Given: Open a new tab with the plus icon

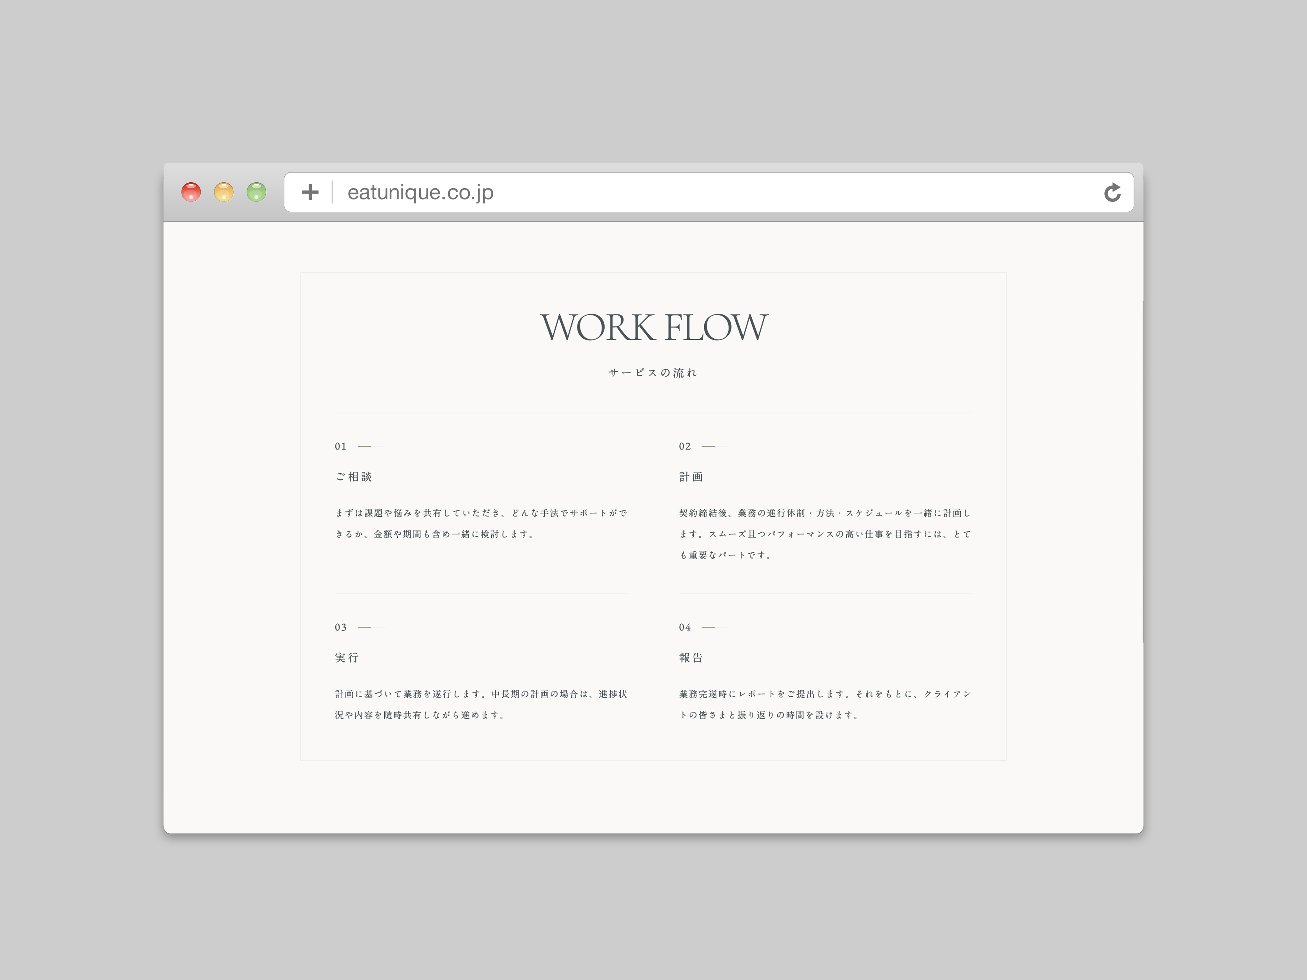Looking at the screenshot, I should [310, 191].
